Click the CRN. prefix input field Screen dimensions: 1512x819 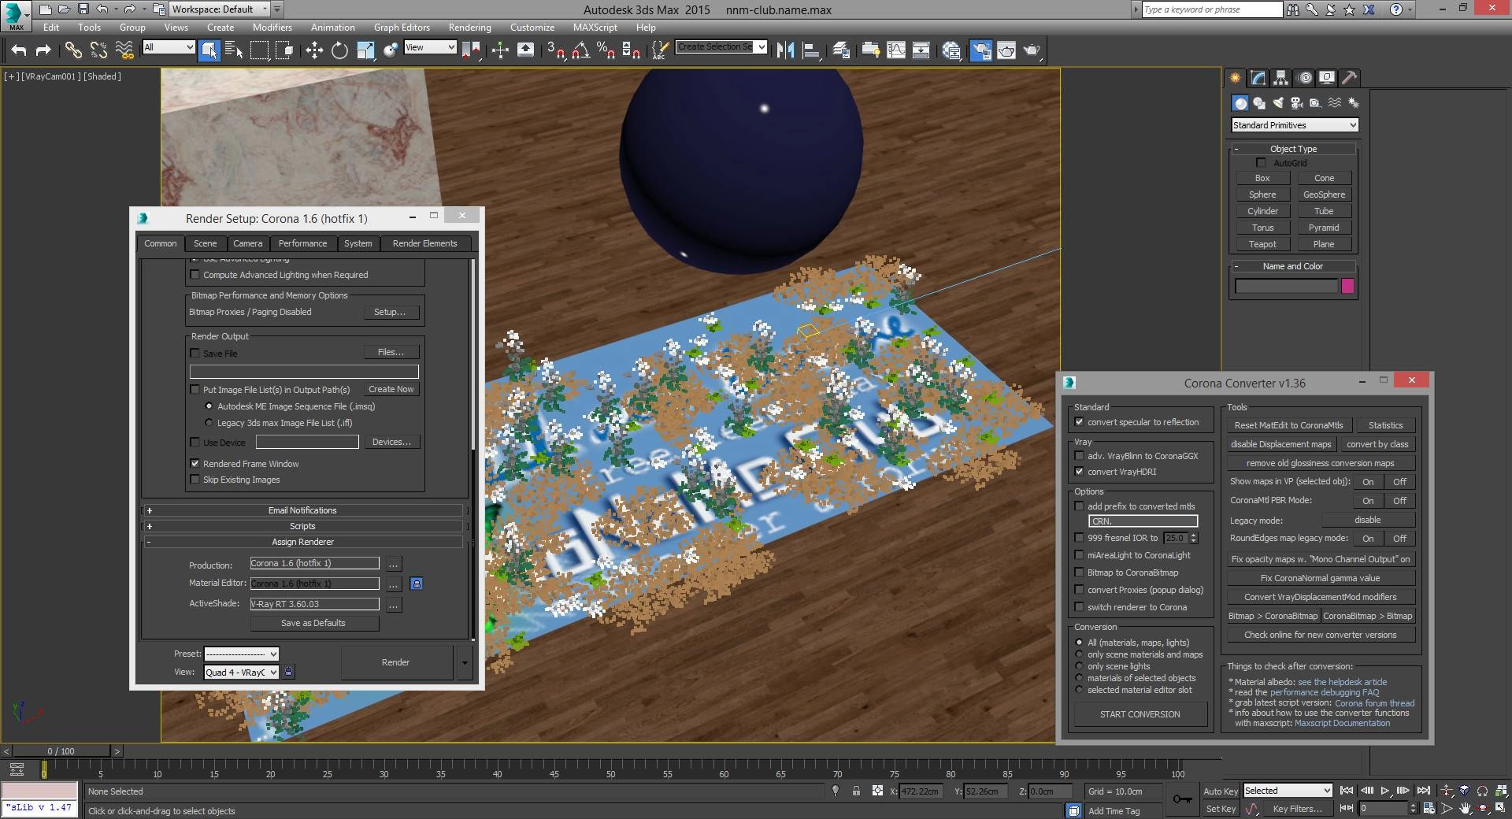[x=1143, y=521]
